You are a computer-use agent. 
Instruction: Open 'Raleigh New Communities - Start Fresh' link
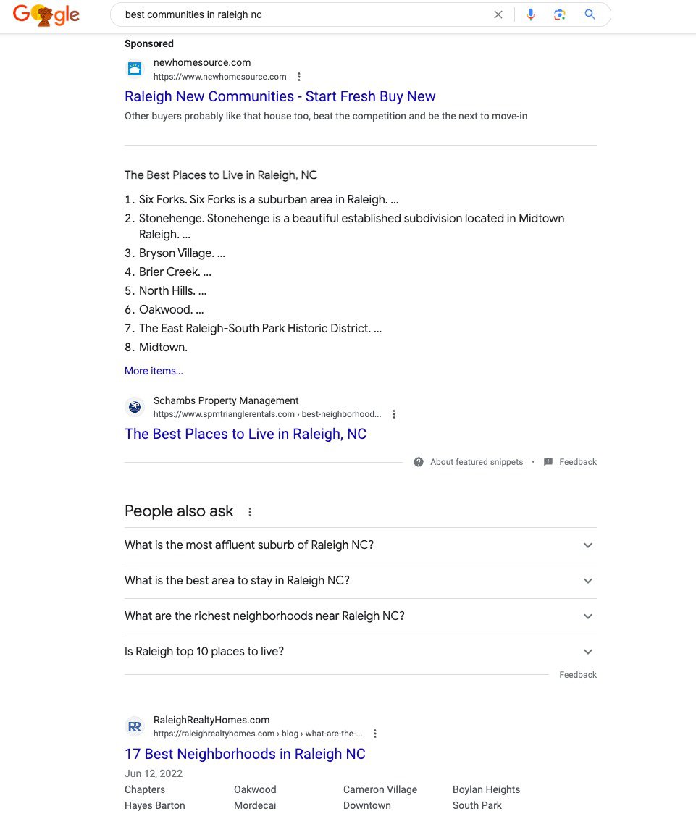click(x=280, y=96)
